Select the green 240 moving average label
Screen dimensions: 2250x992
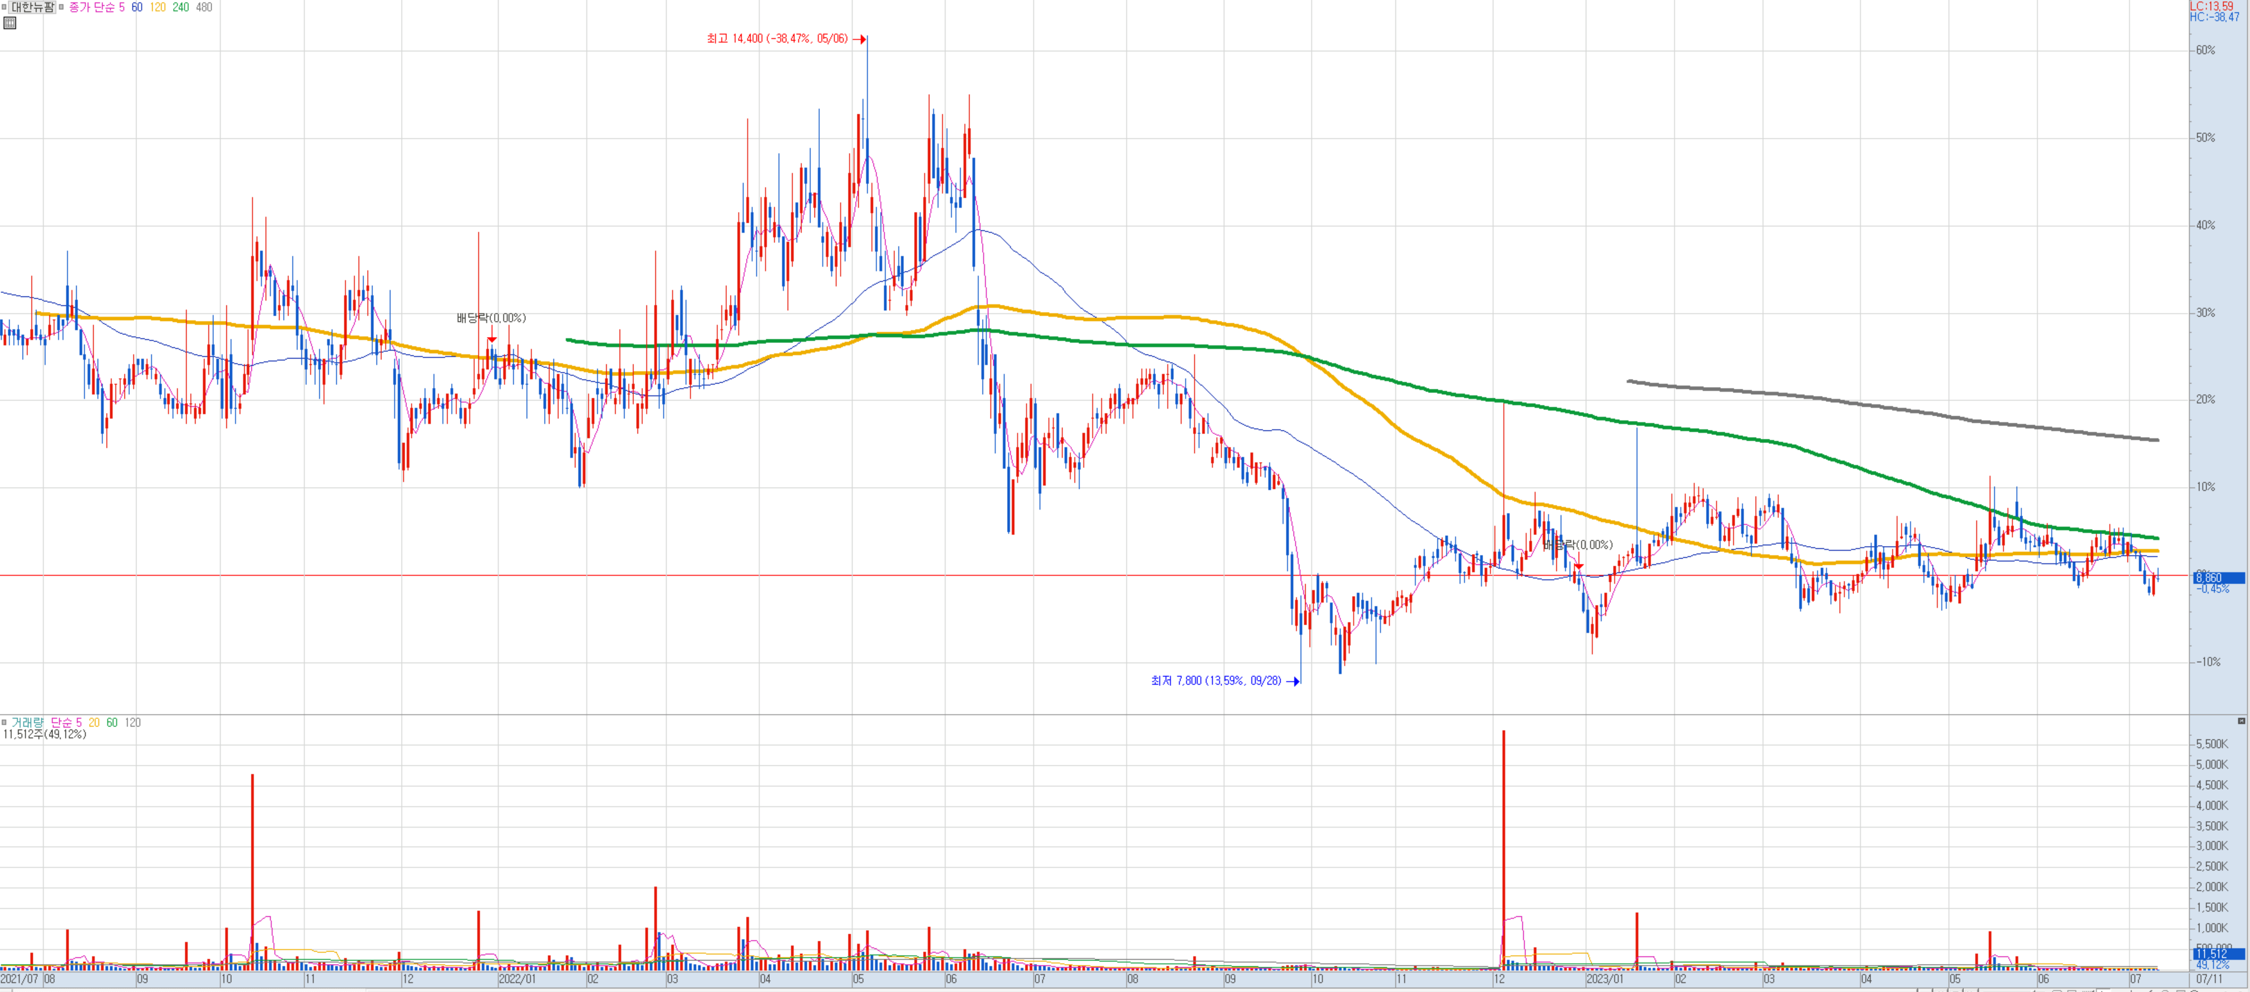coord(181,7)
